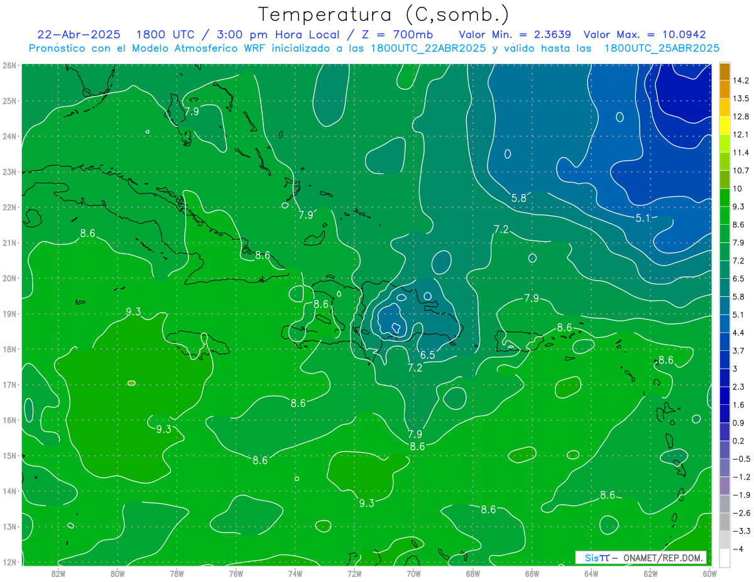Viewport: 754px width, 582px height.
Task: Click the "Temperatura (C,somb.)" map title
Action: [x=383, y=14]
